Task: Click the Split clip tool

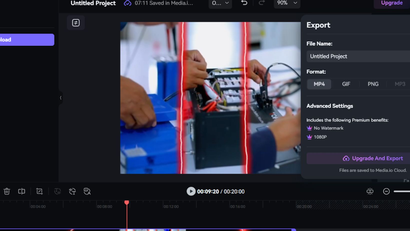Action: [21, 191]
